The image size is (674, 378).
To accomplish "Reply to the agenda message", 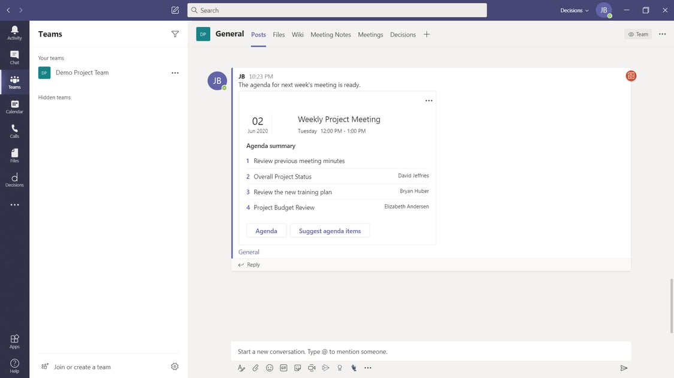I will tap(249, 264).
